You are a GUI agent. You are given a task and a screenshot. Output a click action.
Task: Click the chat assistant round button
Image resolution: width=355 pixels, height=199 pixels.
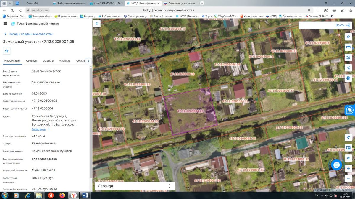(336, 165)
